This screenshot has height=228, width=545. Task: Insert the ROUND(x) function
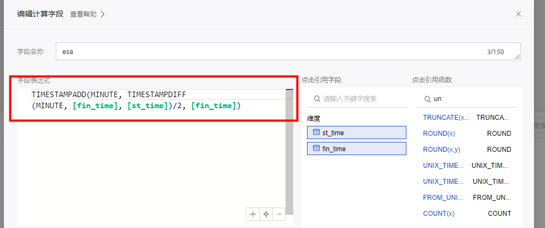[x=439, y=134]
